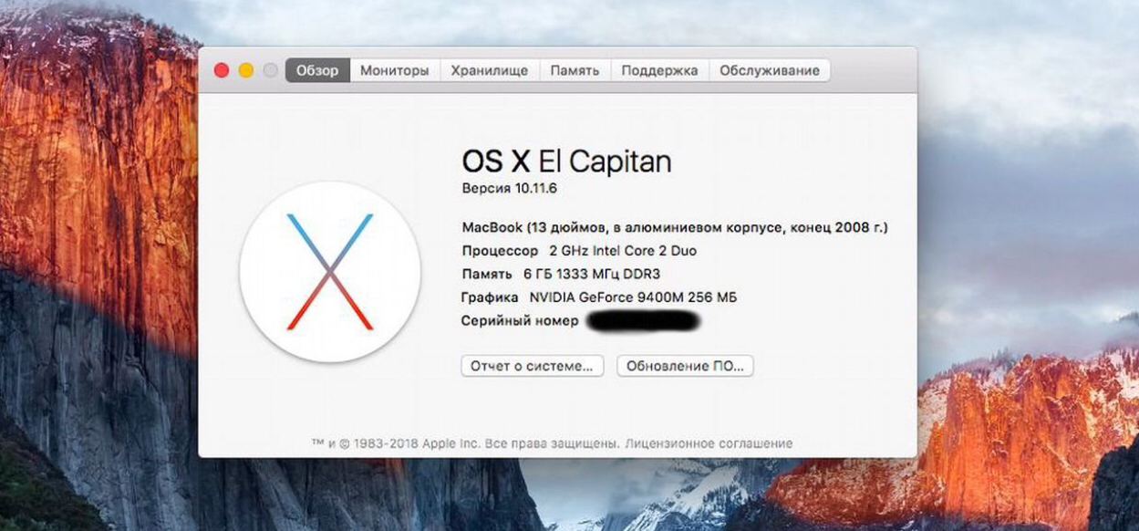Click the Обновление ПО button
The width and height of the screenshot is (1139, 531).
(685, 366)
